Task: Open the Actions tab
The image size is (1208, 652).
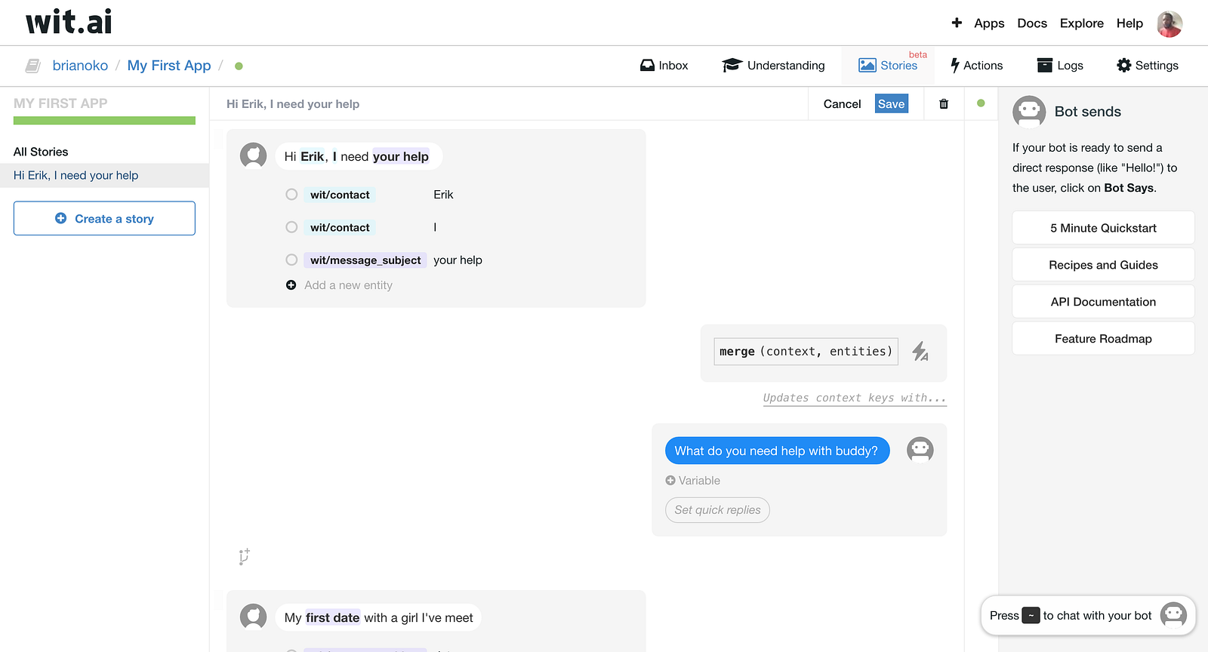Action: click(977, 66)
